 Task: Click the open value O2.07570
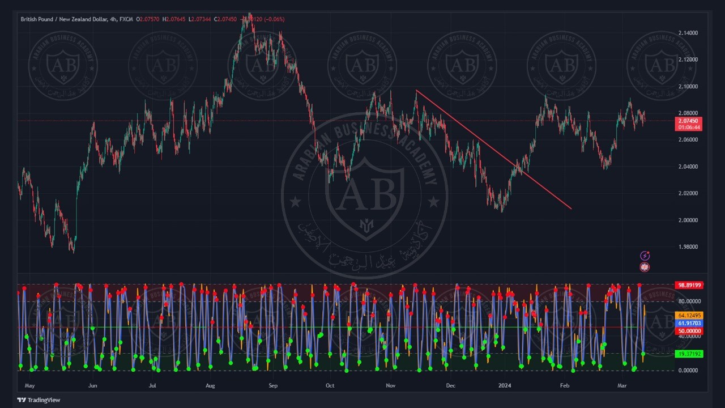148,19
